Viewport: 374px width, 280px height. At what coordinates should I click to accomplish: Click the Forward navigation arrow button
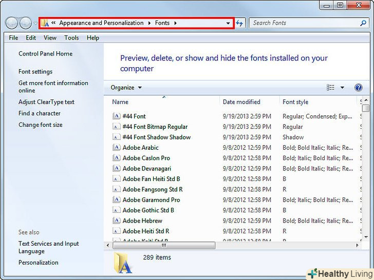[x=25, y=23]
